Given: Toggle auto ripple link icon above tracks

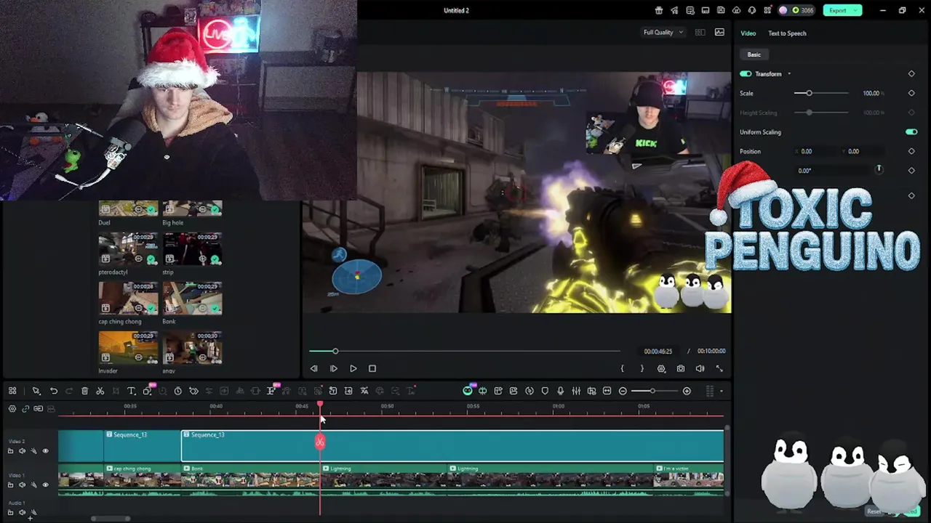Looking at the screenshot, I should coord(25,409).
